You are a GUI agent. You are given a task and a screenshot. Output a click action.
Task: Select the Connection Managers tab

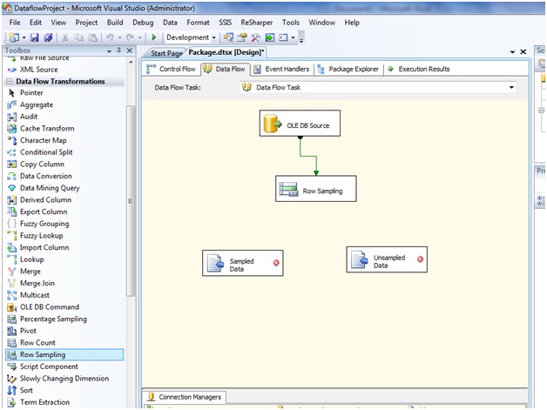184,397
